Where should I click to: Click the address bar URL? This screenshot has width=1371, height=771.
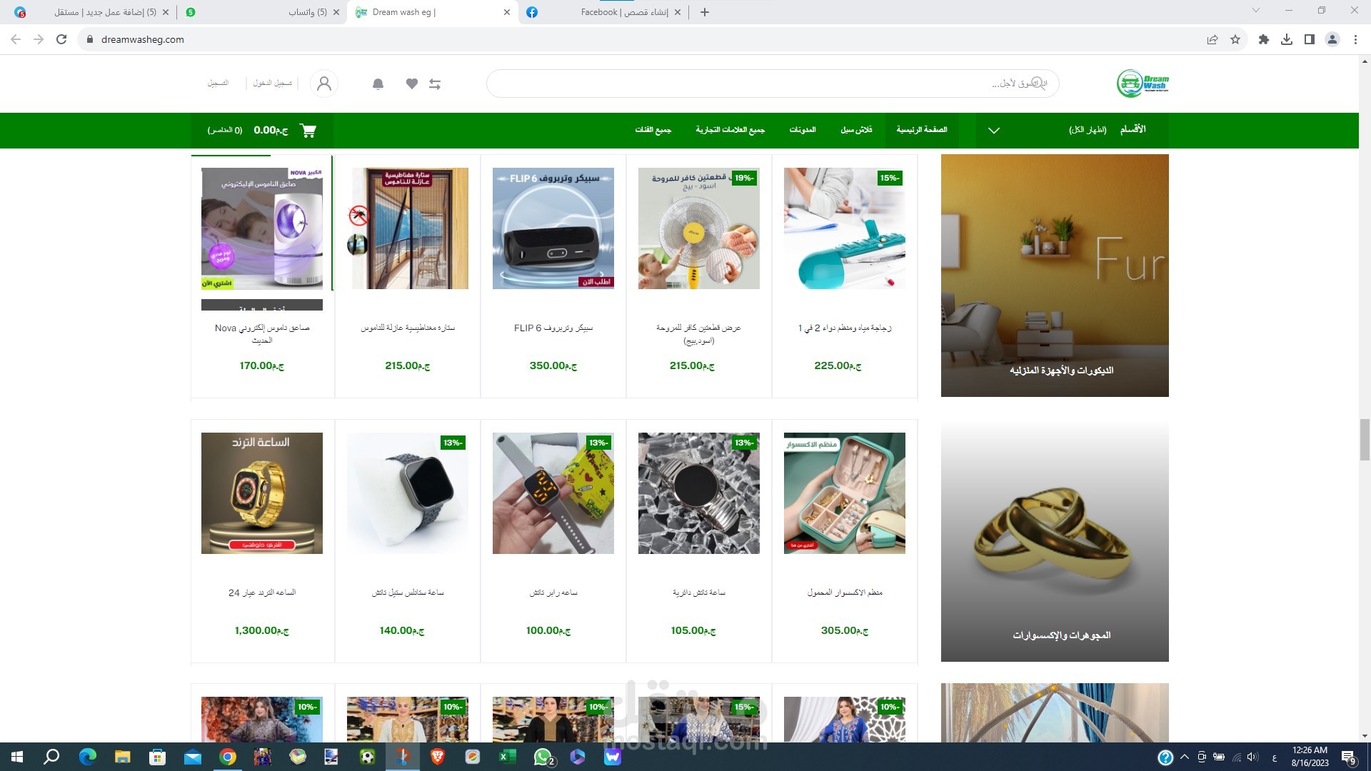click(143, 39)
